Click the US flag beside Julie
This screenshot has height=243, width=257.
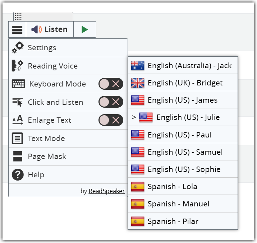[146, 117]
